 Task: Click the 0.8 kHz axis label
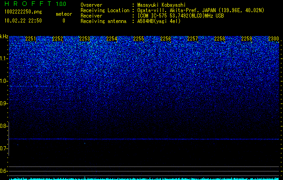click(x=4, y=126)
